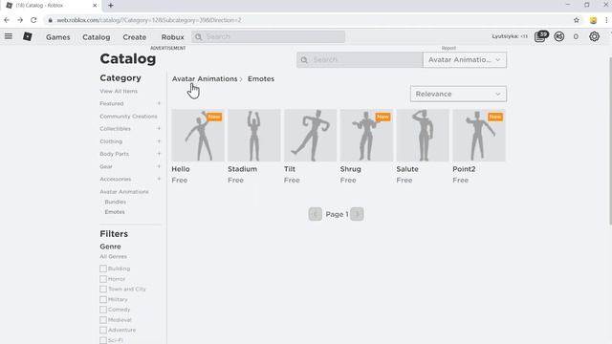The image size is (612, 344).
Task: Bookmark this page with the star
Action: point(577,20)
